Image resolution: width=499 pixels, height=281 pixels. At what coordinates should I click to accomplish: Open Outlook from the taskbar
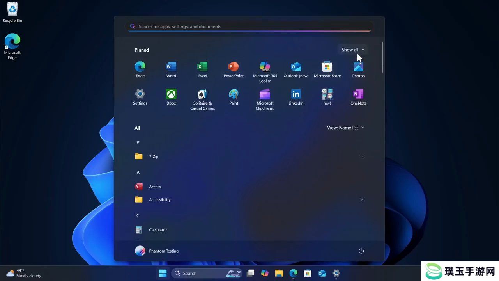pyautogui.click(x=322, y=273)
